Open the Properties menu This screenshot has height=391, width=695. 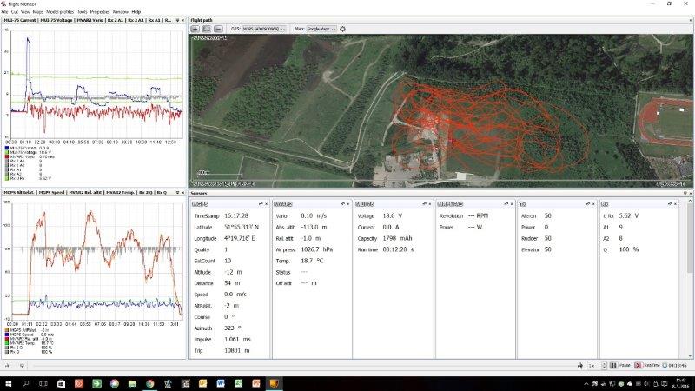coord(100,12)
